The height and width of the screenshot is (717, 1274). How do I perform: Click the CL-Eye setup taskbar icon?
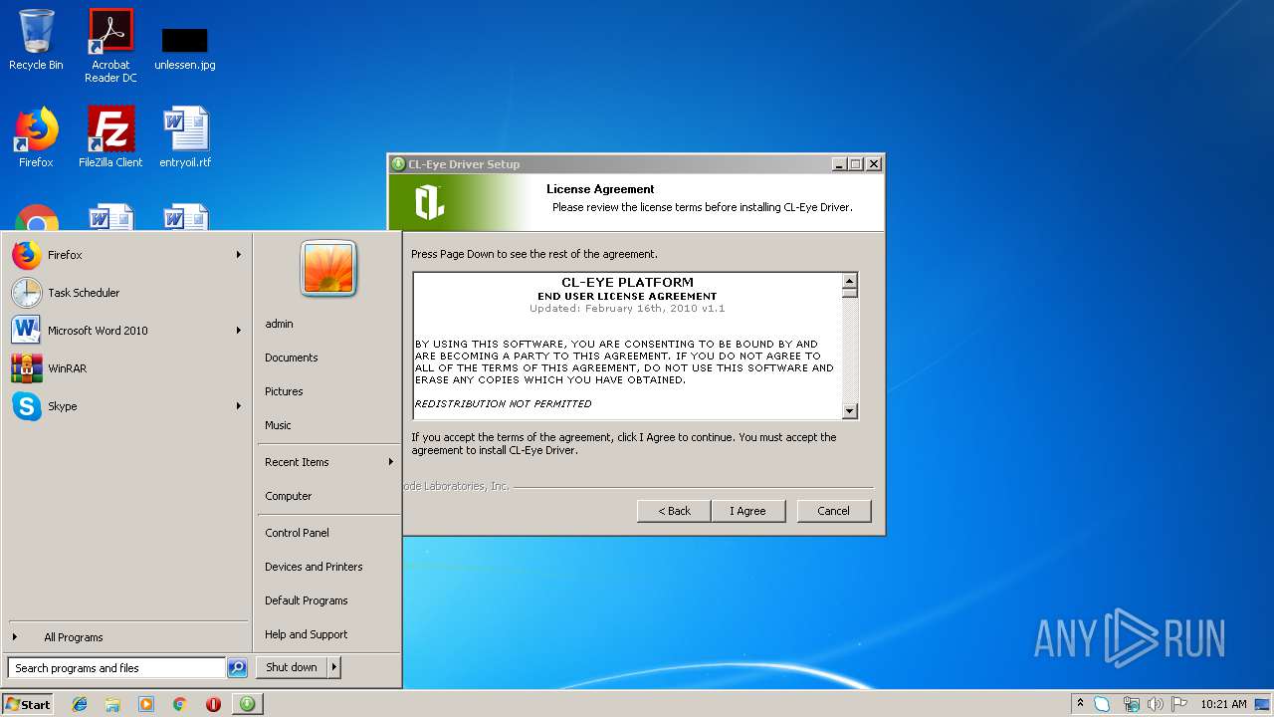pos(247,704)
